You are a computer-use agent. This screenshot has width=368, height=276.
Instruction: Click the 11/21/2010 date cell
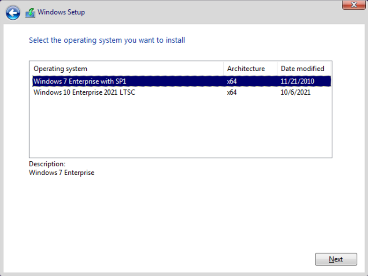click(x=297, y=81)
